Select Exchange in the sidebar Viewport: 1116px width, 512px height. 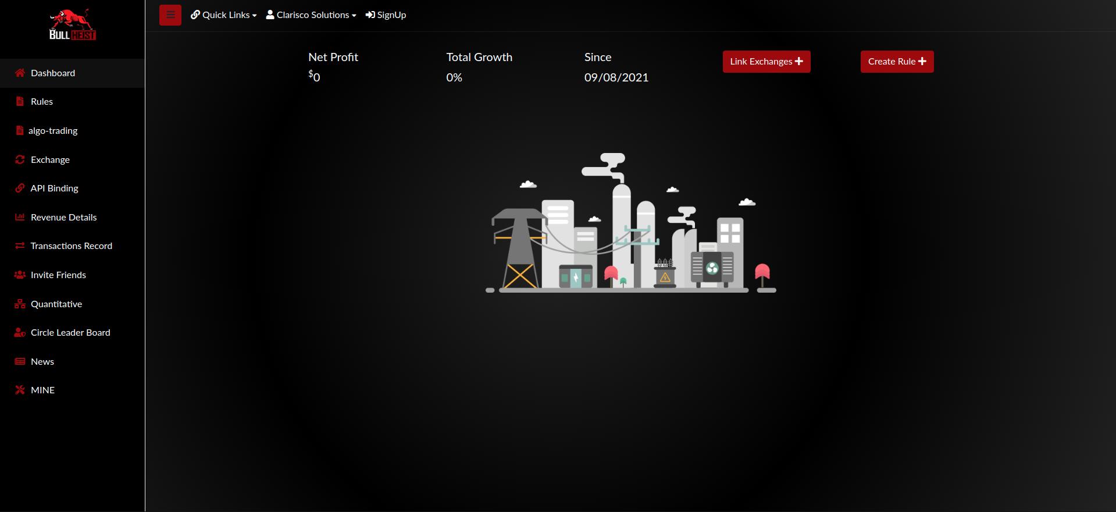tap(72, 160)
